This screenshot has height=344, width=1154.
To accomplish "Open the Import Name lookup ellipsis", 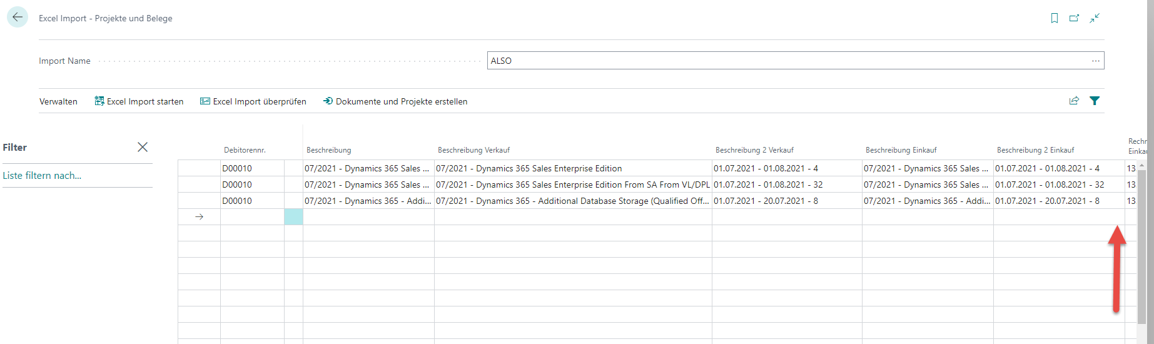I will click(x=1096, y=61).
